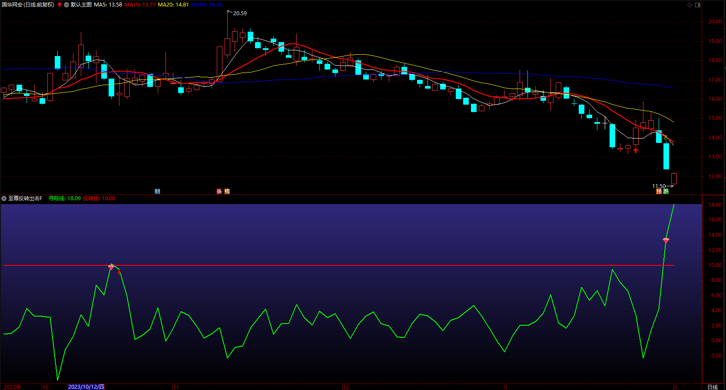This screenshot has height=390, width=726.
Task: Click the diamond icon in the top-right corner
Action: (690, 5)
